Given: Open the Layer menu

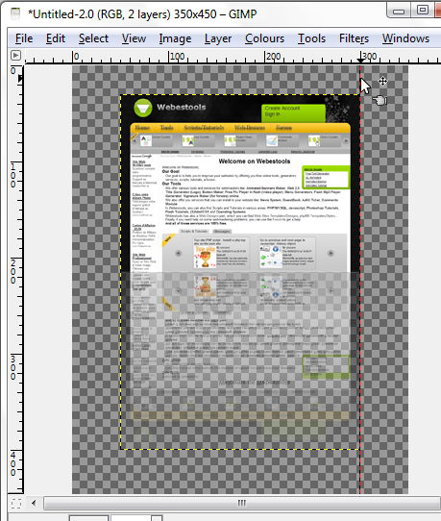Looking at the screenshot, I should [x=218, y=38].
